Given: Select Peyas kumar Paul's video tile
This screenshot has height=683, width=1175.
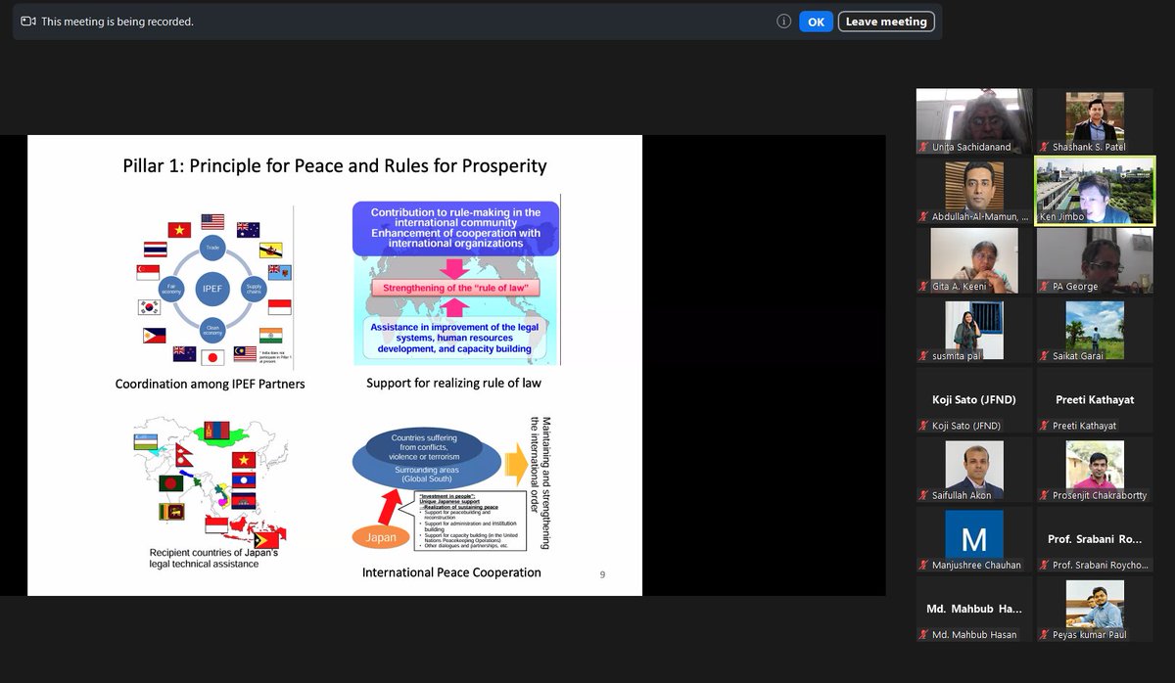Looking at the screenshot, I should point(1095,609).
